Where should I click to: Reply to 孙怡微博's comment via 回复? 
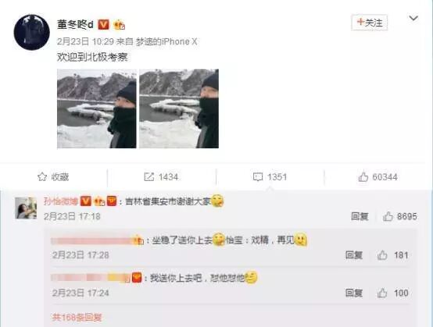coord(360,216)
